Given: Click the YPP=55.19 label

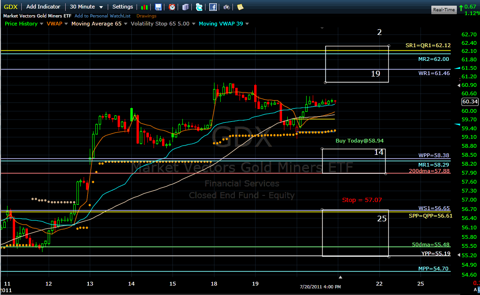Looking at the screenshot, I should [x=436, y=253].
